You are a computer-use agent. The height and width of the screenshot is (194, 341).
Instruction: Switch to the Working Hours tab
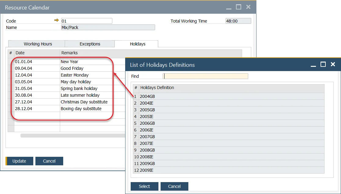[36, 44]
